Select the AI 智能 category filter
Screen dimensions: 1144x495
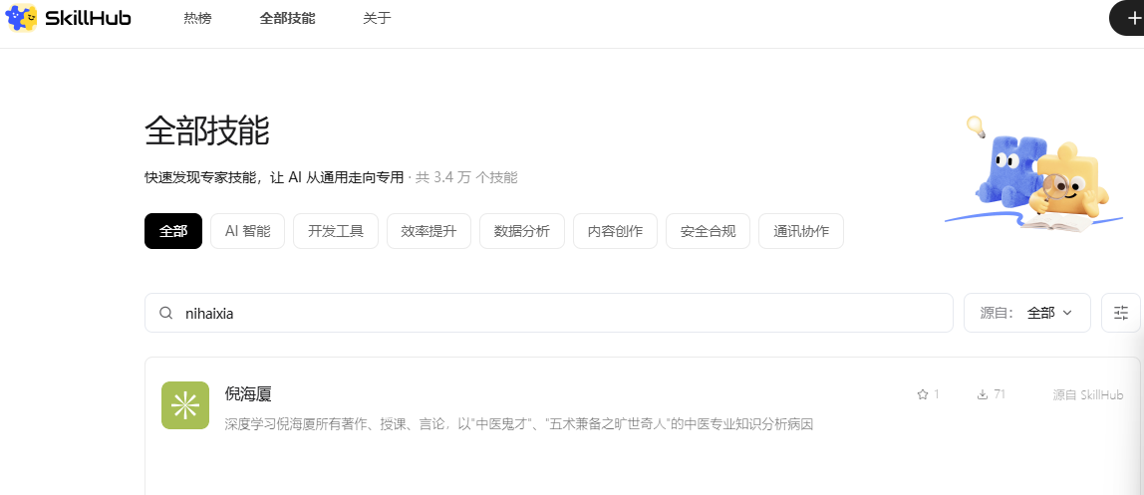pos(247,231)
